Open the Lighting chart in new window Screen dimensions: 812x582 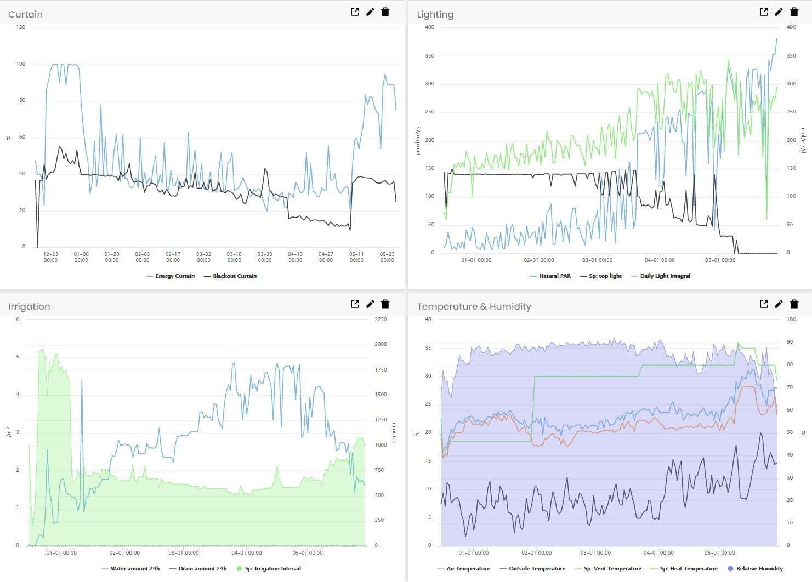pyautogui.click(x=764, y=12)
